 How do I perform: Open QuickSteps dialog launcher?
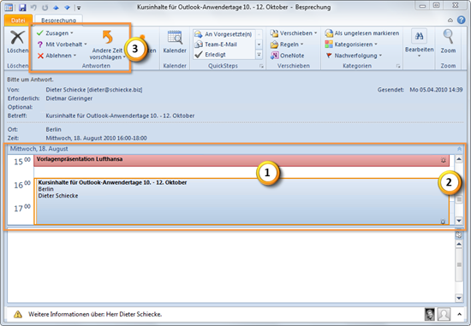tap(261, 66)
